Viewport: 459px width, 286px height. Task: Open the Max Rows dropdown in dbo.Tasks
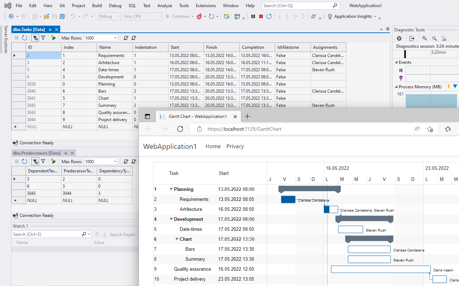(x=115, y=38)
